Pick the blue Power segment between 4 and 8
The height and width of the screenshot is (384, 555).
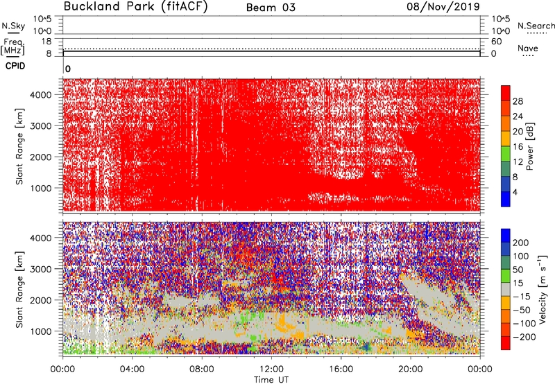click(506, 184)
